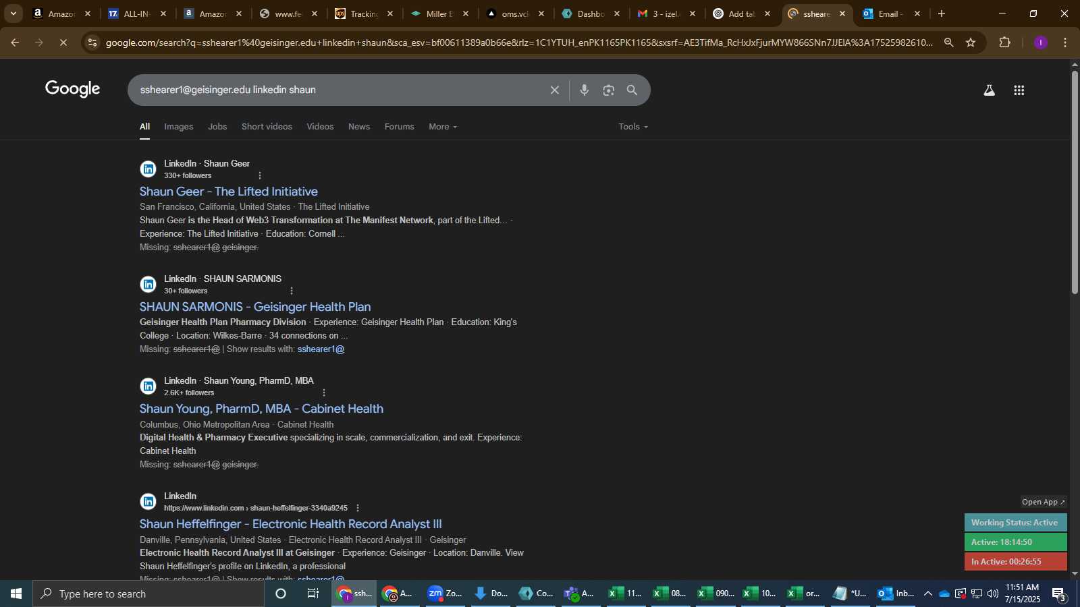Screen dimensions: 1080x607
Task: Open the tab search chevron
Action: (x=13, y=13)
